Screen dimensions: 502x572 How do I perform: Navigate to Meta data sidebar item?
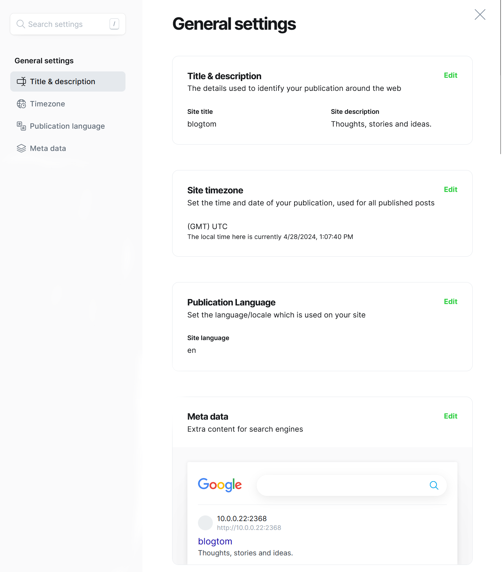coord(48,148)
